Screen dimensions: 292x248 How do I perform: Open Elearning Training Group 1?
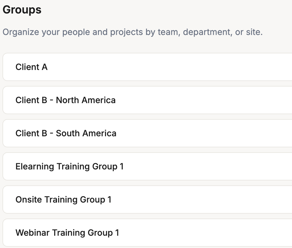(148, 167)
